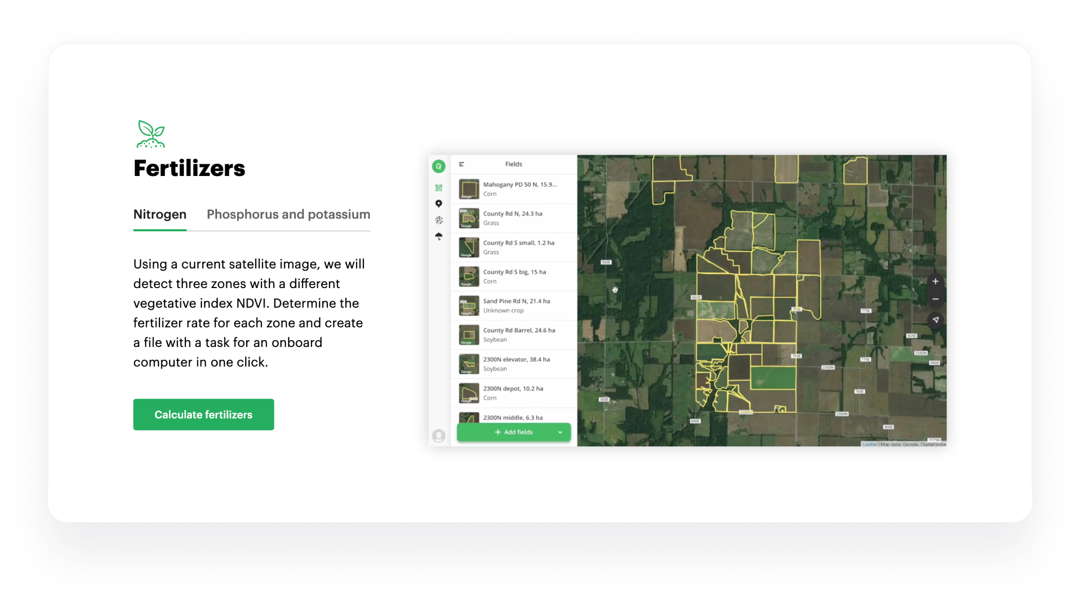1080x603 pixels.
Task: Click the umbrella weather sidebar icon
Action: pyautogui.click(x=438, y=236)
